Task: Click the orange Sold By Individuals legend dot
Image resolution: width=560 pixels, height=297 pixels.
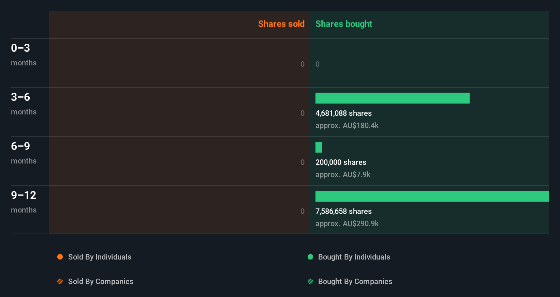Action: (60, 257)
